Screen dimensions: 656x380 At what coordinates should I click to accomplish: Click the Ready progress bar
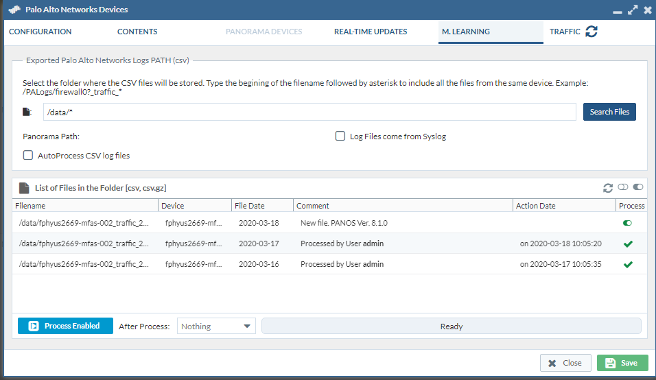tap(451, 326)
